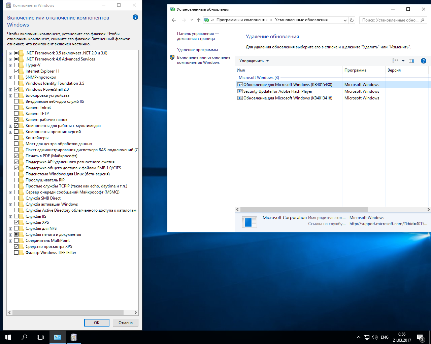The image size is (431, 344).
Task: Expand the Hyper-V tree node
Action: (x=11, y=66)
